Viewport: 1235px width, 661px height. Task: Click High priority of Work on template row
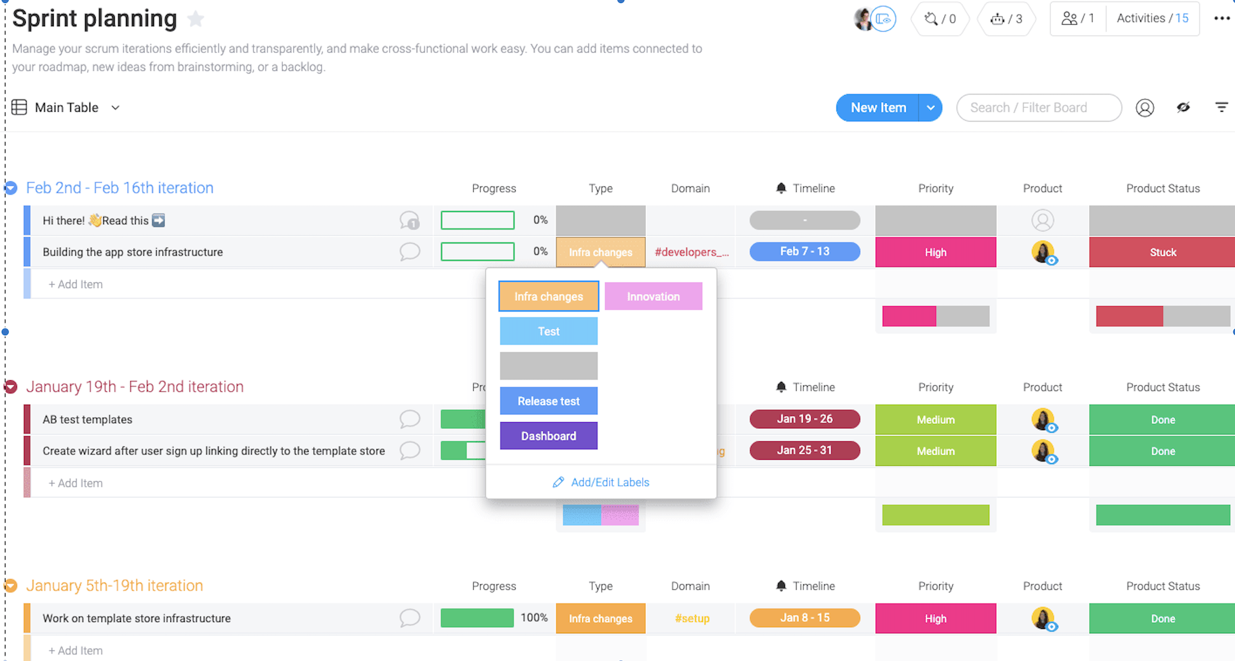[936, 618]
